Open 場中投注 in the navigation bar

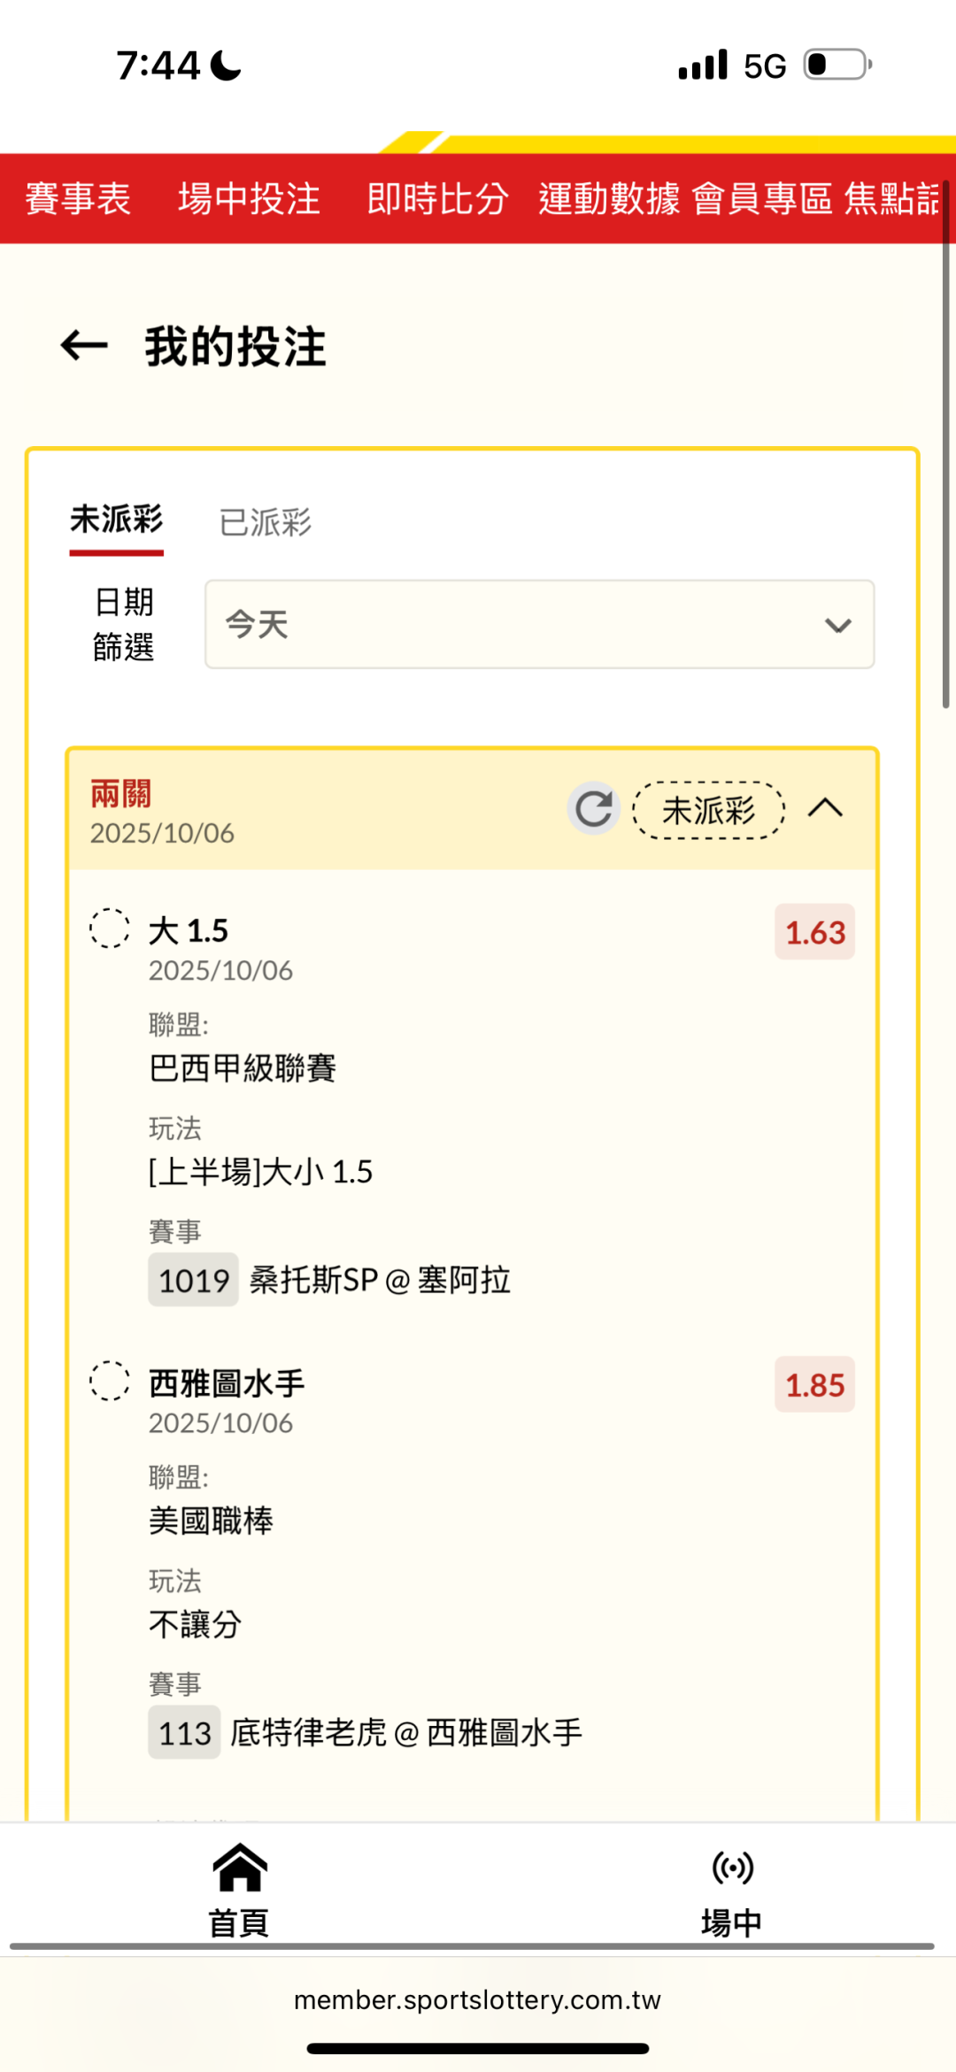(x=249, y=198)
